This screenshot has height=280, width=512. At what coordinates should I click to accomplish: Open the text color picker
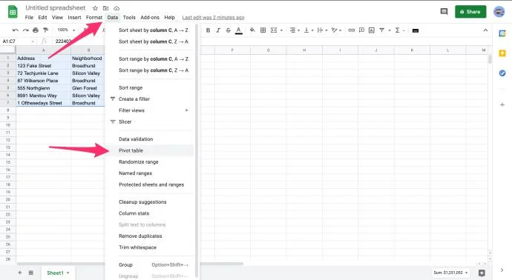pyautogui.click(x=239, y=30)
